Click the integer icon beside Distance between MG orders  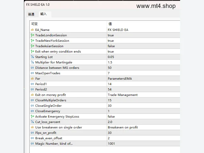[33, 68]
